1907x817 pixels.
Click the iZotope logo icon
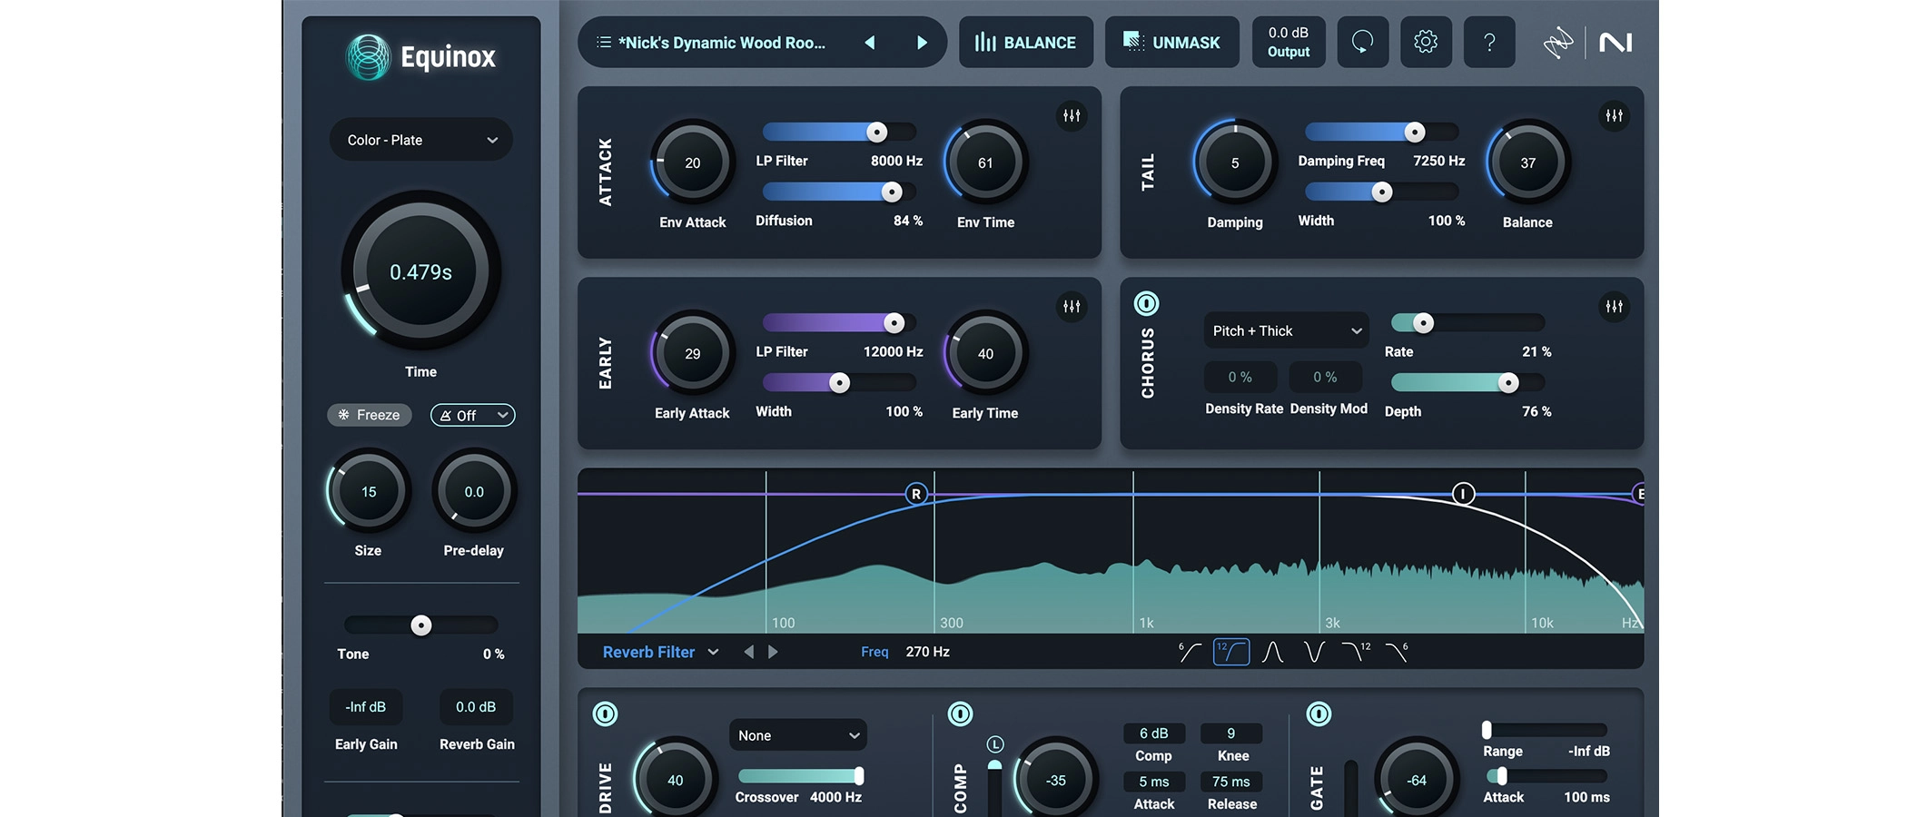[1558, 43]
